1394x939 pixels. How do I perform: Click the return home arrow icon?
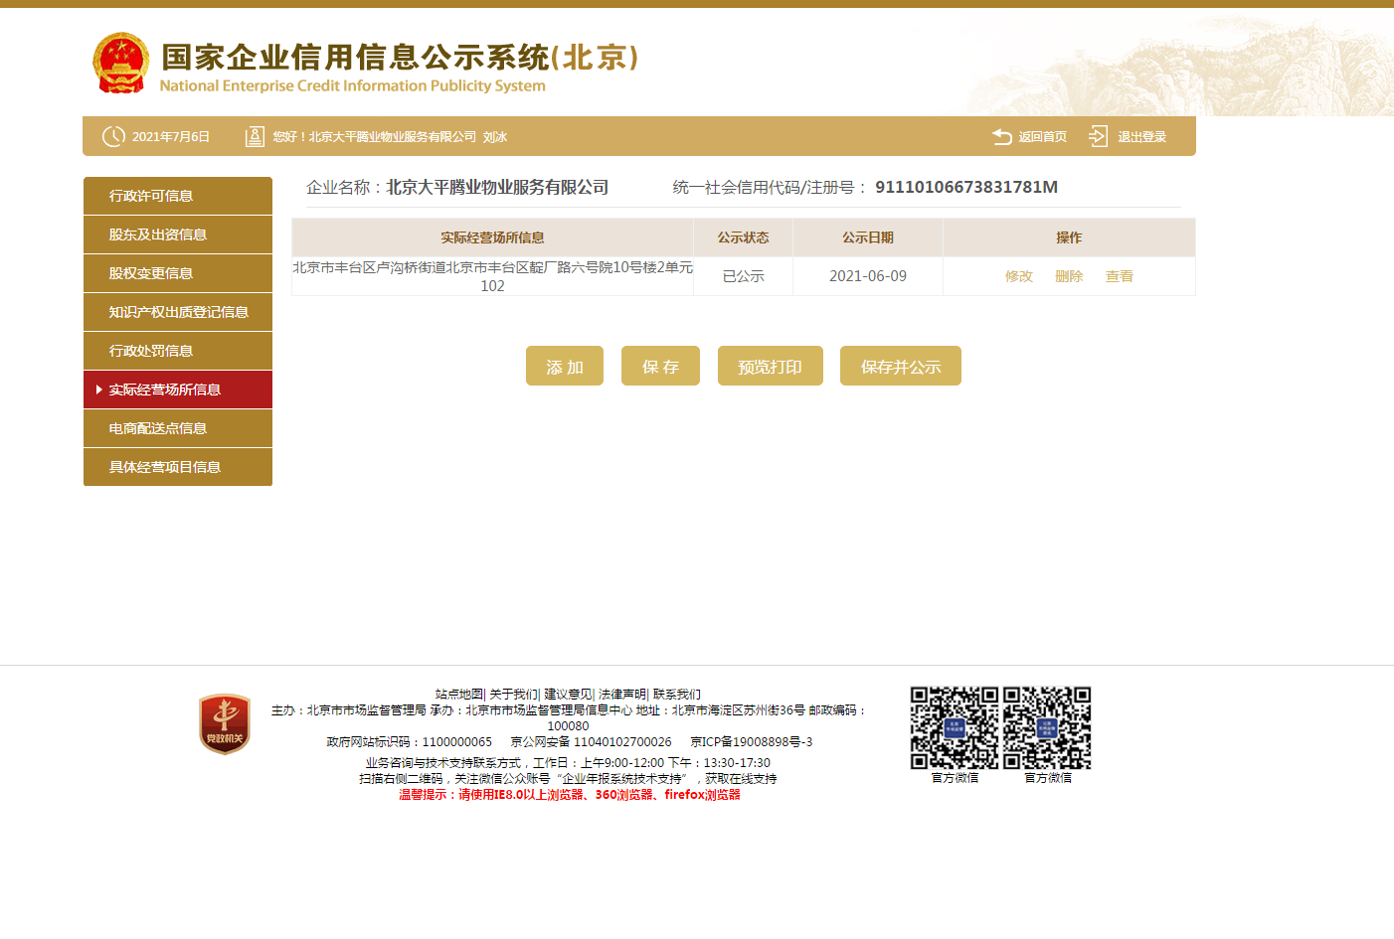coord(1002,136)
